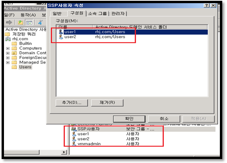Select 저장된 쿼리 label in tree
227x163 pixels.
click(x=24, y=34)
